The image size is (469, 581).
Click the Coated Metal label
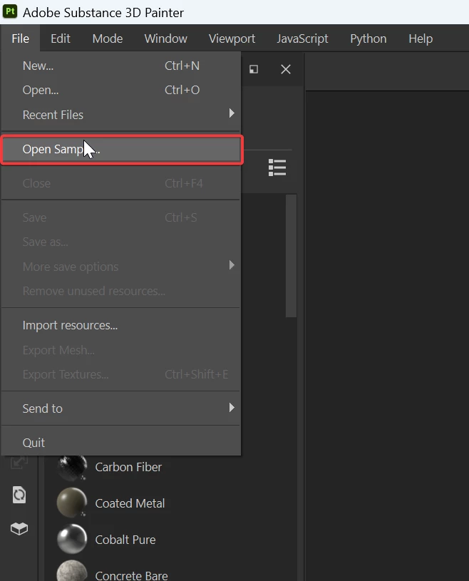[130, 503]
